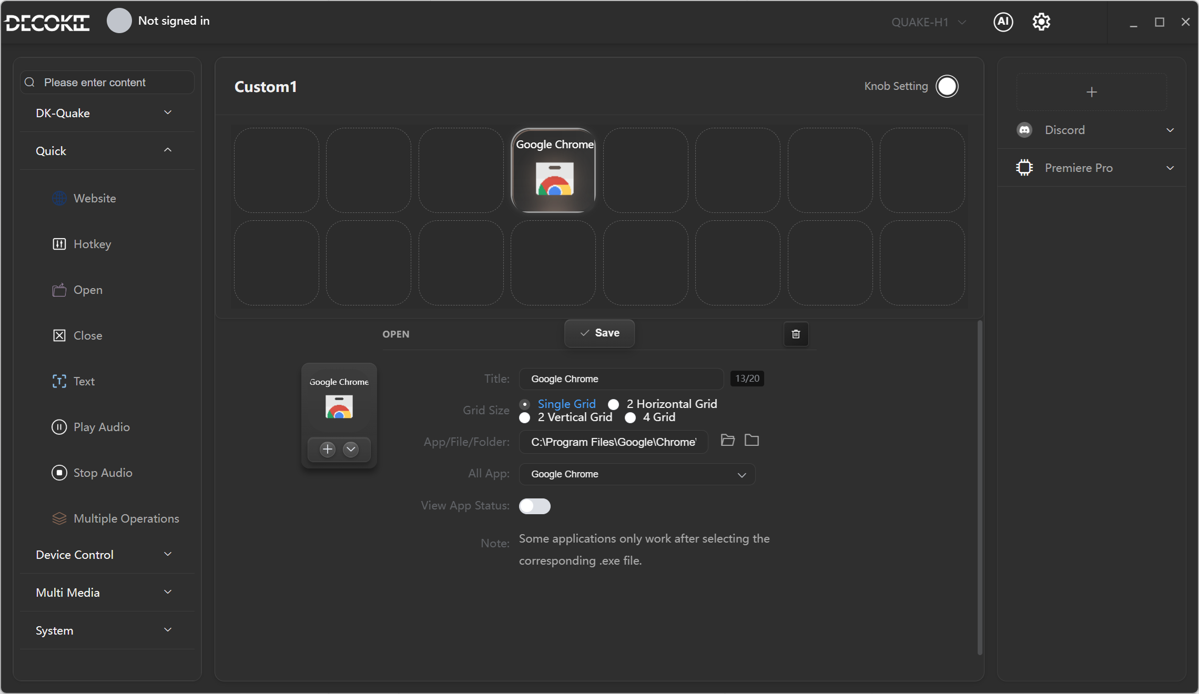The width and height of the screenshot is (1199, 694).
Task: Click the Save button
Action: [x=599, y=333]
